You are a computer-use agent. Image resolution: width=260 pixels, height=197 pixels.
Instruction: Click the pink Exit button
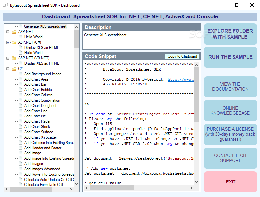pyautogui.click(x=230, y=182)
